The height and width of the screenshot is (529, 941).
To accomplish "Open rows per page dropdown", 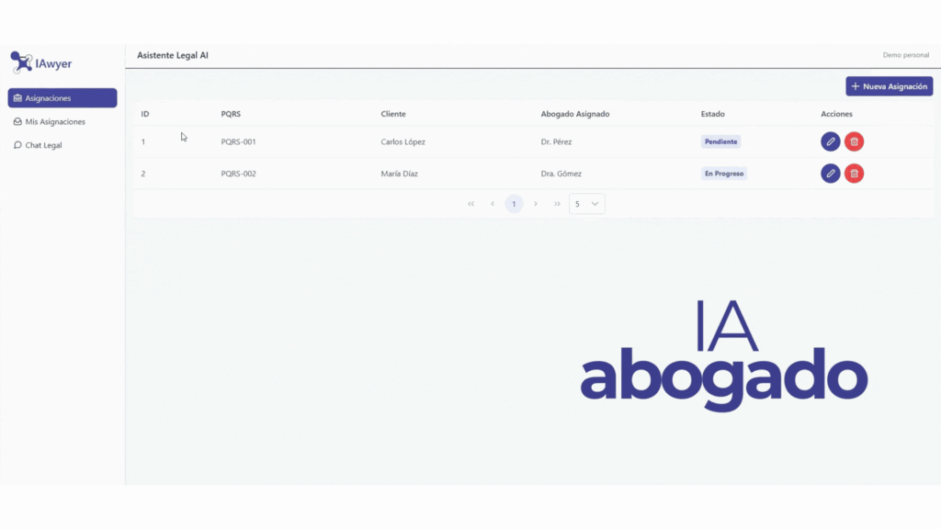I will 587,204.
